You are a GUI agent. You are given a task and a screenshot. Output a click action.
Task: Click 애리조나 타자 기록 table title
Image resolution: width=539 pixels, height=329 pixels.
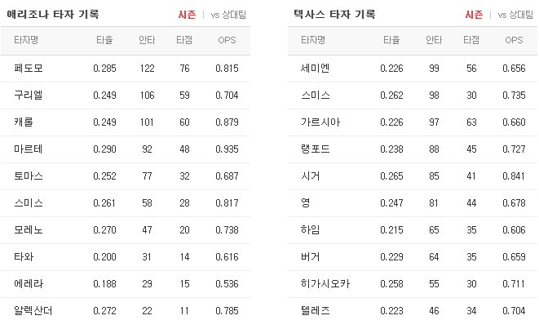tap(53, 15)
